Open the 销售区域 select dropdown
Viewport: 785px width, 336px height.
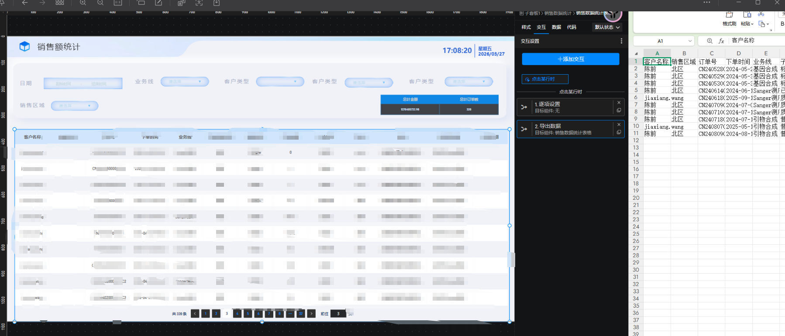[75, 106]
